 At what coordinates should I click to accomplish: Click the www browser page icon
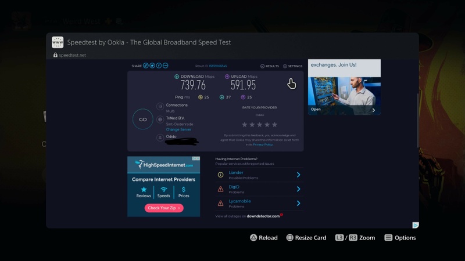point(58,42)
